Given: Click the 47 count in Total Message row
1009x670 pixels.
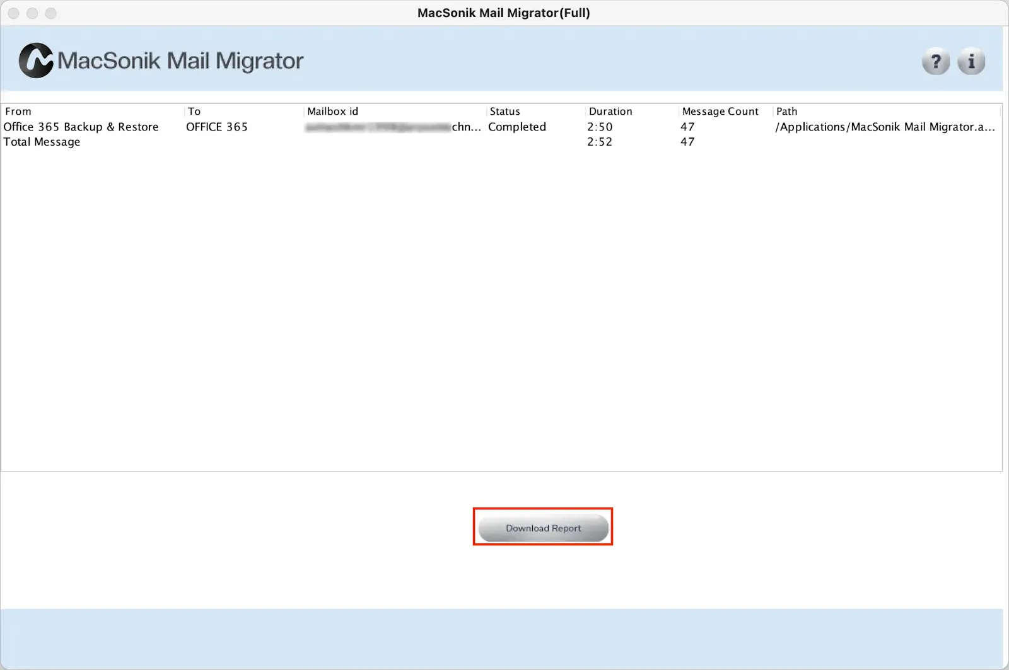Looking at the screenshot, I should (687, 142).
